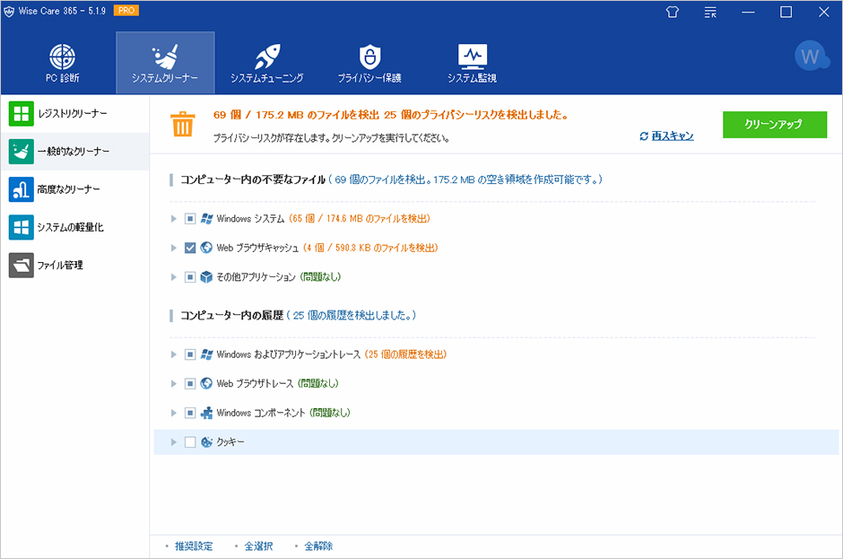The image size is (843, 559).
Task: Open the menu icon in title bar
Action: pyautogui.click(x=710, y=12)
